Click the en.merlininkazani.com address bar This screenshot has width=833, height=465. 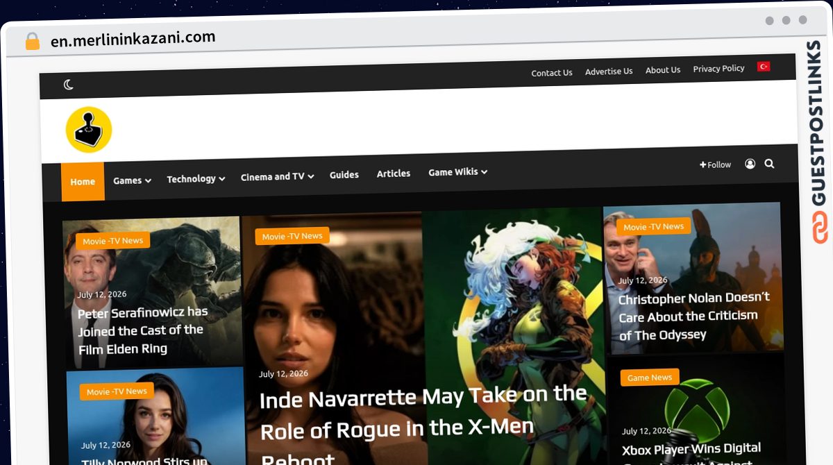[133, 39]
